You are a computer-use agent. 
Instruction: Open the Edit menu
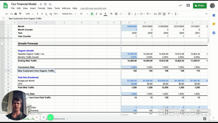tap(19, 8)
